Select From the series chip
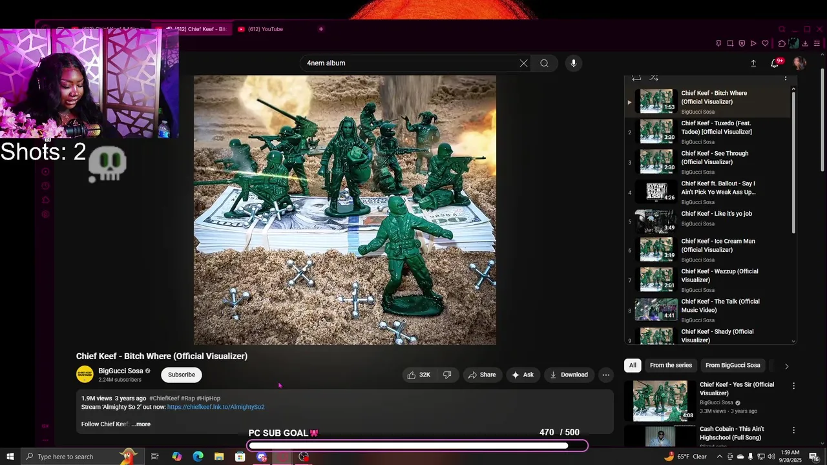 (x=671, y=366)
